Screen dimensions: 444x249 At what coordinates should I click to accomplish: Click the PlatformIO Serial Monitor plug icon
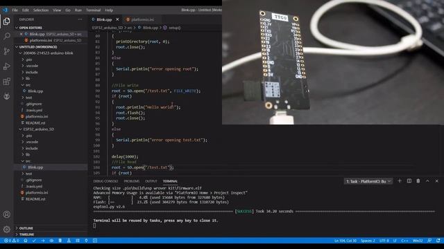(x=86, y=241)
